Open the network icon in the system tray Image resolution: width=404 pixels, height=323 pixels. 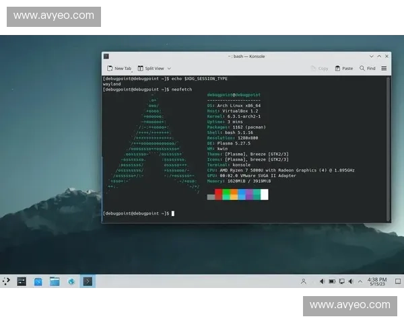pyautogui.click(x=341, y=281)
